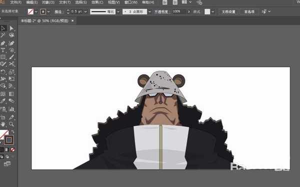Set color mode to None
300x187 pixels.
click(x=12, y=150)
